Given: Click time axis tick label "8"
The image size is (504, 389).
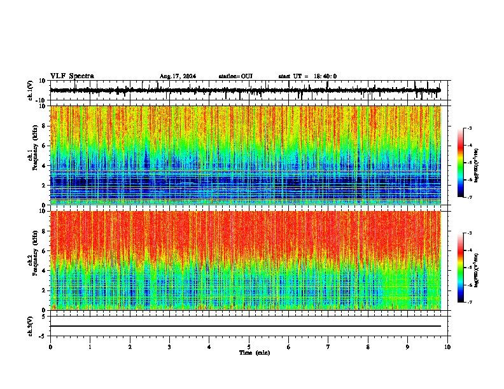Looking at the screenshot, I should (368, 347).
